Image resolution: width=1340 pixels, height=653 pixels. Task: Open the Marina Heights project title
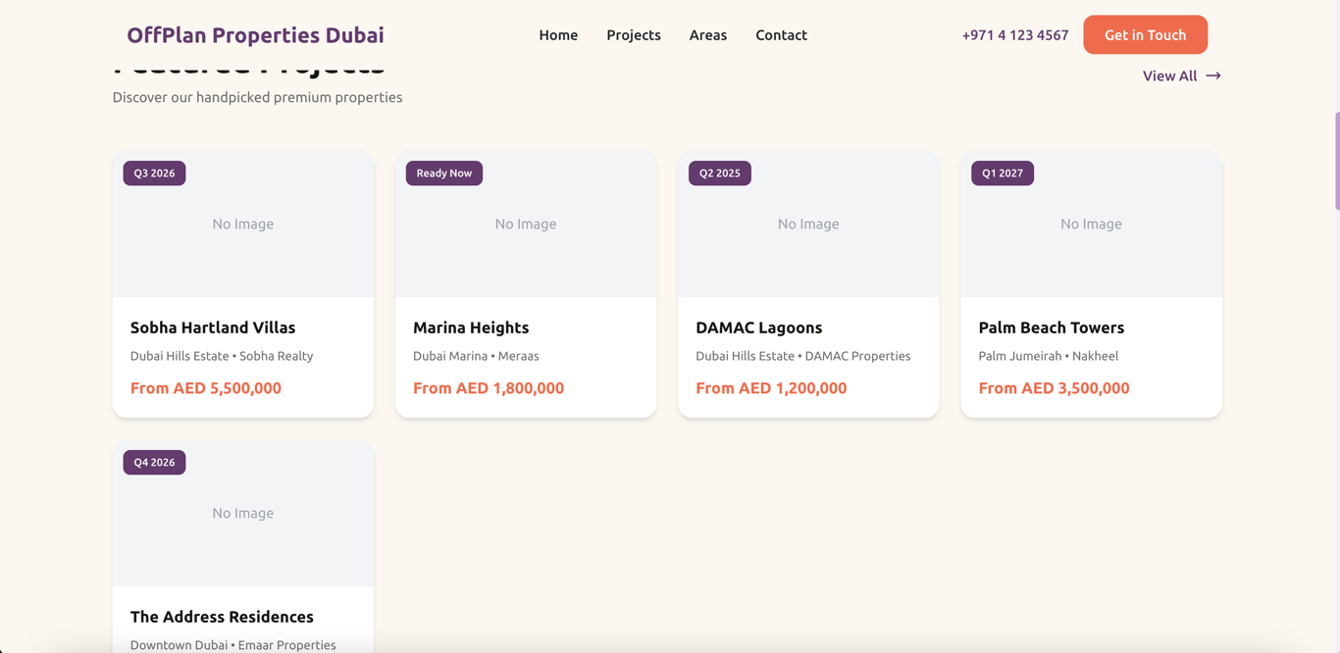click(x=471, y=327)
